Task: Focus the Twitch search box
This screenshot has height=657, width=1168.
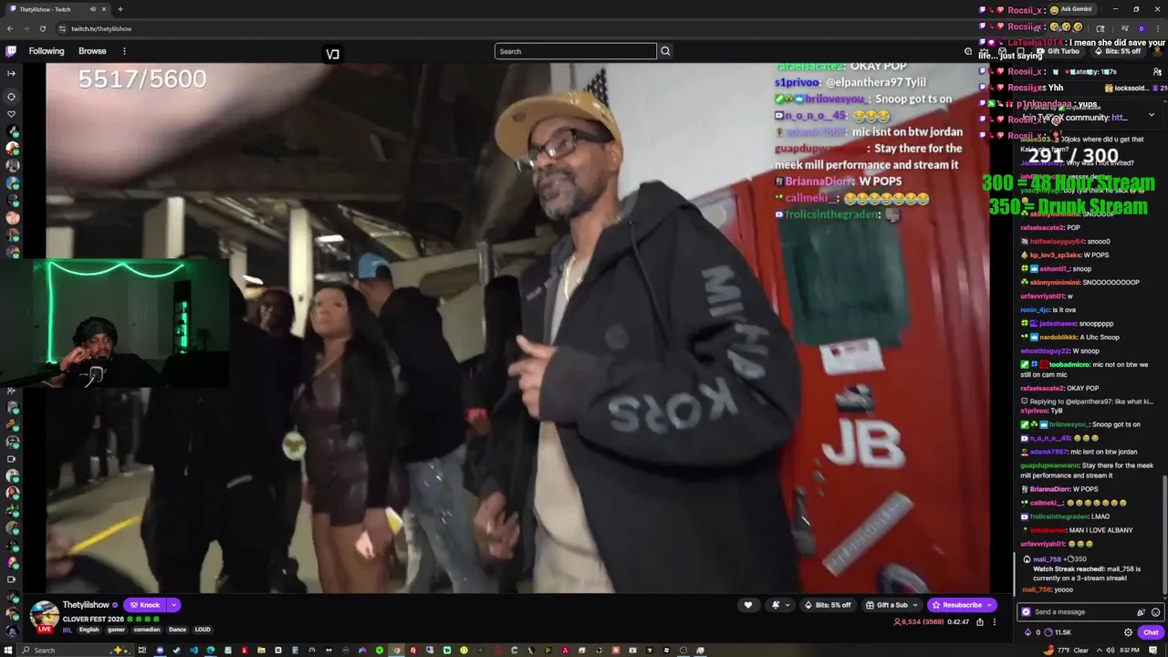Action: (x=575, y=51)
